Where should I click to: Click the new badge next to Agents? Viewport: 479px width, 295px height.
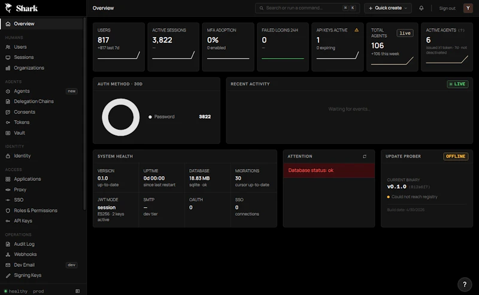click(71, 91)
